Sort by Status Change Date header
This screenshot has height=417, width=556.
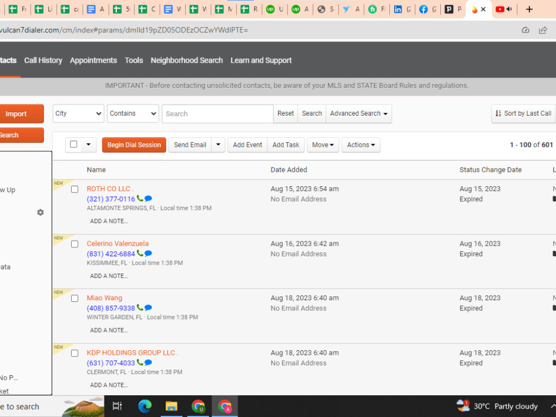coord(490,170)
